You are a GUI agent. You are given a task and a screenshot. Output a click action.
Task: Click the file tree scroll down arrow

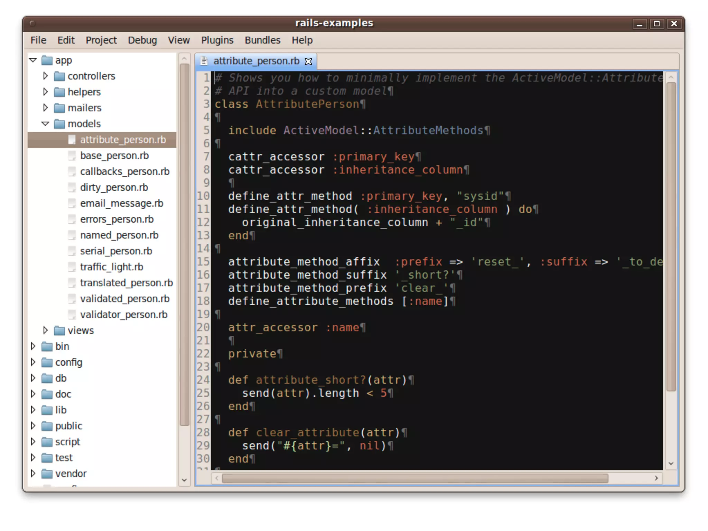pyautogui.click(x=184, y=480)
